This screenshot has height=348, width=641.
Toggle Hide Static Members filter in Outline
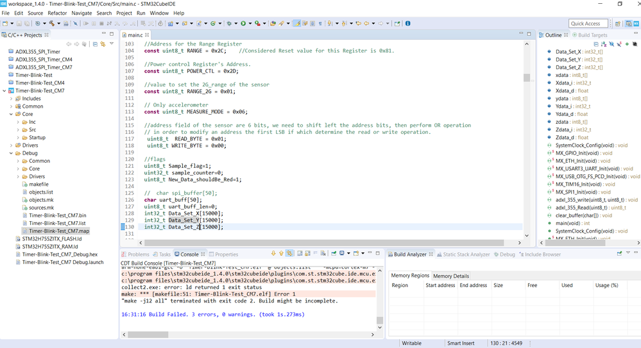(x=619, y=44)
